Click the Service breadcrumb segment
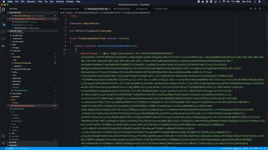 pyautogui.click(x=70, y=13)
